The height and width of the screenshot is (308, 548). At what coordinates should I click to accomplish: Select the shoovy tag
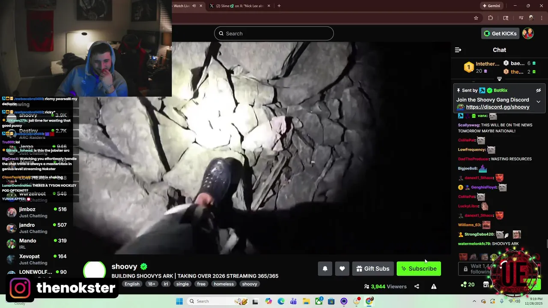click(x=250, y=284)
